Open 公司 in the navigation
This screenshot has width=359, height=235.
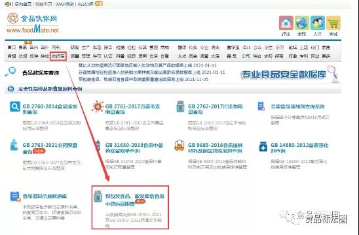tap(246, 56)
